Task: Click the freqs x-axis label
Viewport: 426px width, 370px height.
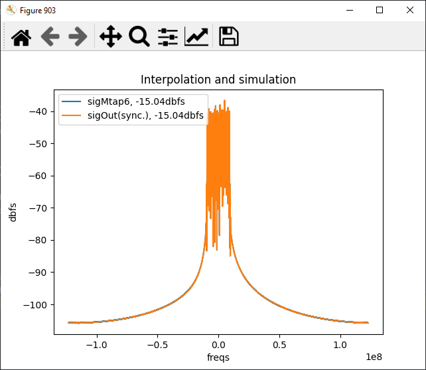Action: [218, 357]
